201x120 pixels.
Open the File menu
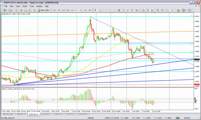click(6, 6)
